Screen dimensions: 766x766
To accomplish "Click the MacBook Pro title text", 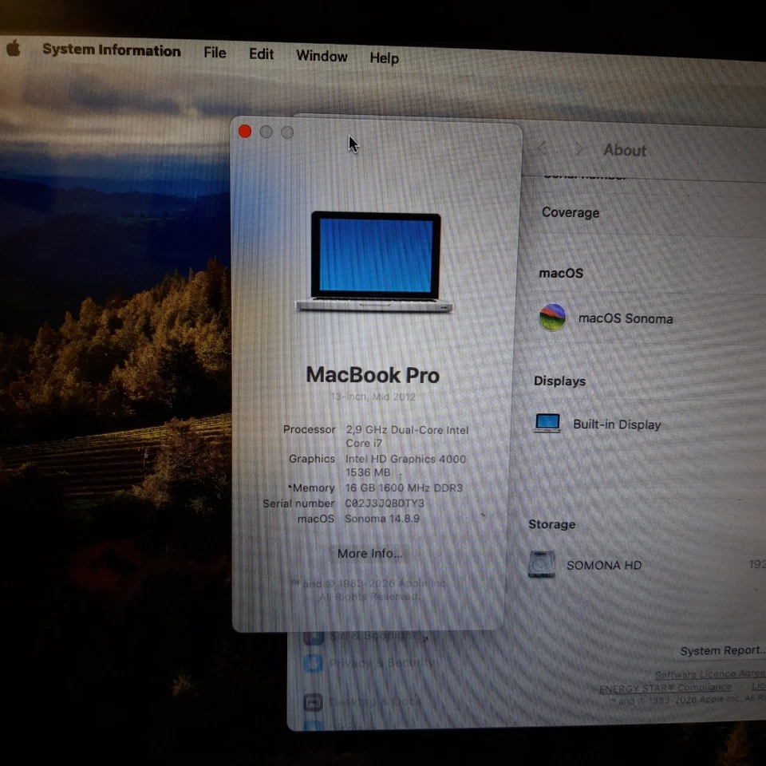I will 373,375.
